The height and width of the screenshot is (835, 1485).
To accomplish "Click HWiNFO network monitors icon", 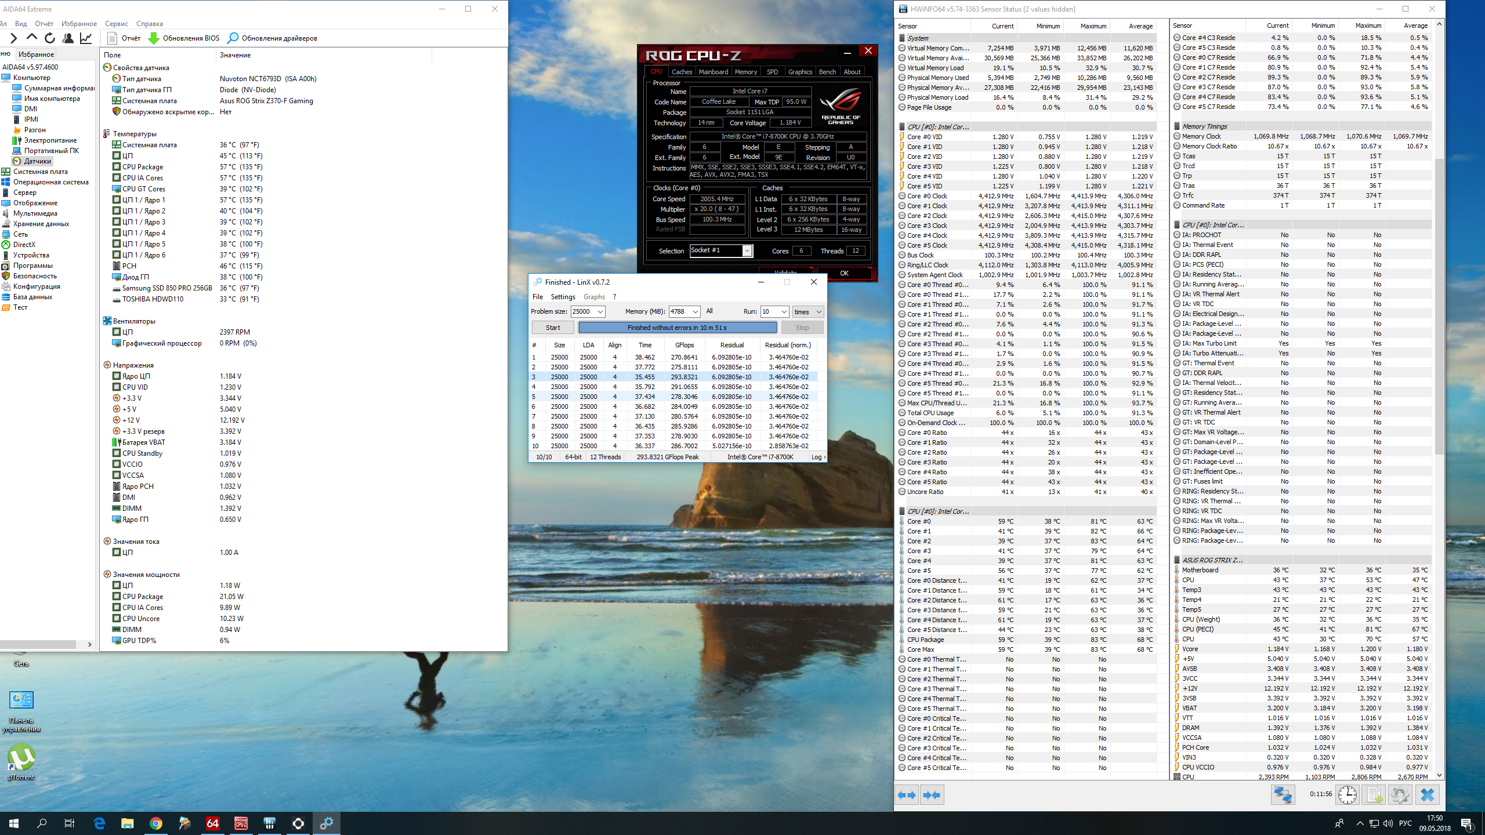I will 1283,794.
